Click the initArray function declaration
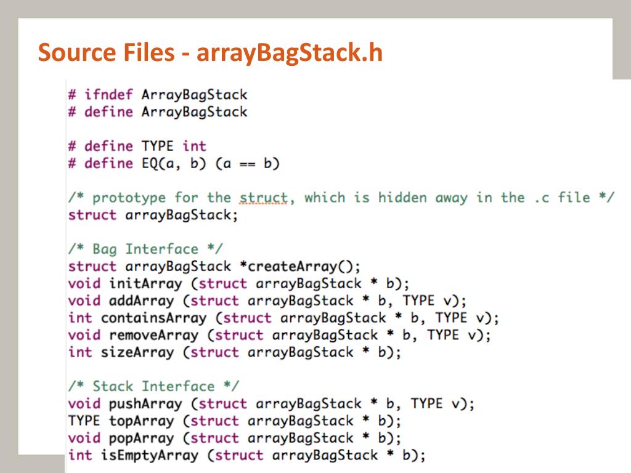The image size is (631, 473). click(x=238, y=283)
